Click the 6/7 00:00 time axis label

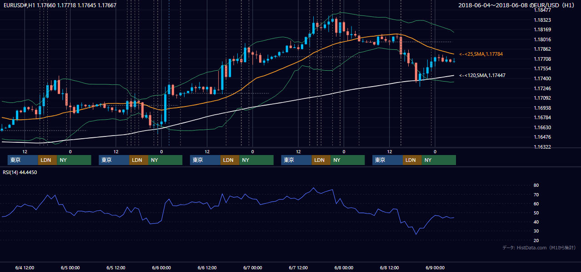click(x=253, y=268)
